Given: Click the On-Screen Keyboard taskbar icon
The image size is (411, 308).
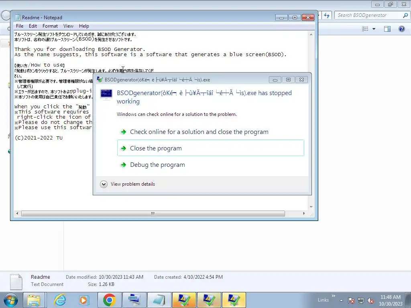Looking at the screenshot, I should point(134,300).
